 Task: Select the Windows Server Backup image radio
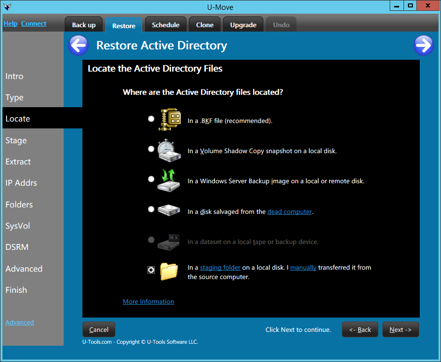pyautogui.click(x=151, y=179)
